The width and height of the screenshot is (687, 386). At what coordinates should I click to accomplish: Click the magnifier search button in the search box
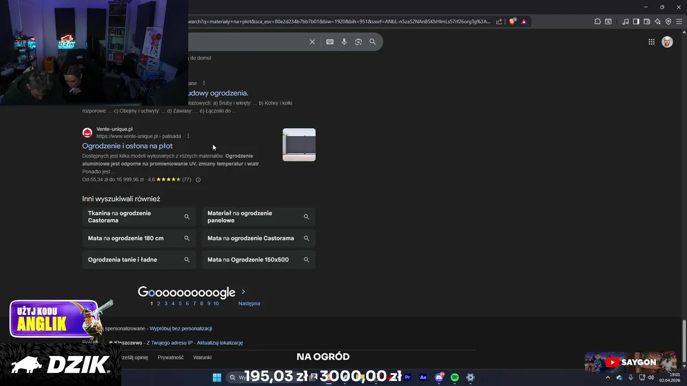pos(372,42)
